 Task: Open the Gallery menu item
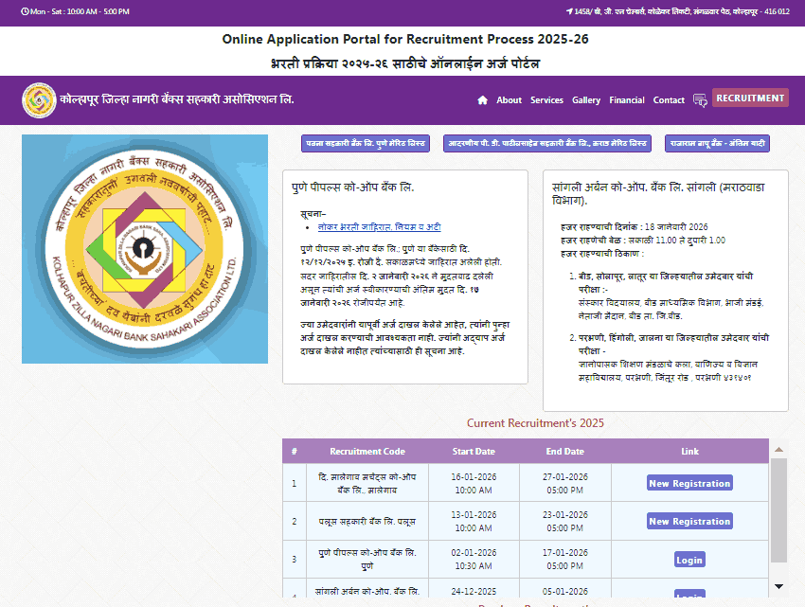click(x=585, y=99)
